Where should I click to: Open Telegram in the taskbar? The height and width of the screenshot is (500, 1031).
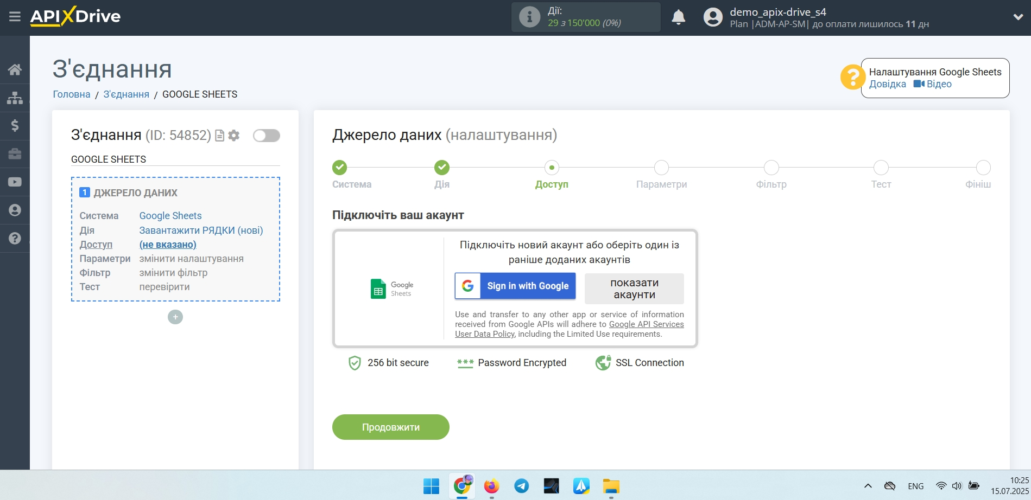pos(522,486)
